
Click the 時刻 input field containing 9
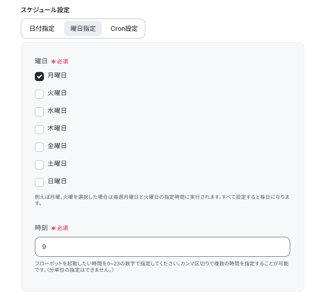tap(162, 247)
